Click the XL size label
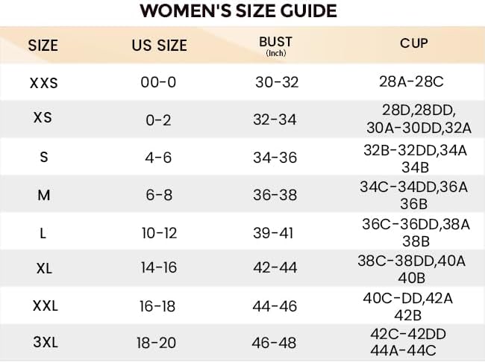 click(43, 268)
